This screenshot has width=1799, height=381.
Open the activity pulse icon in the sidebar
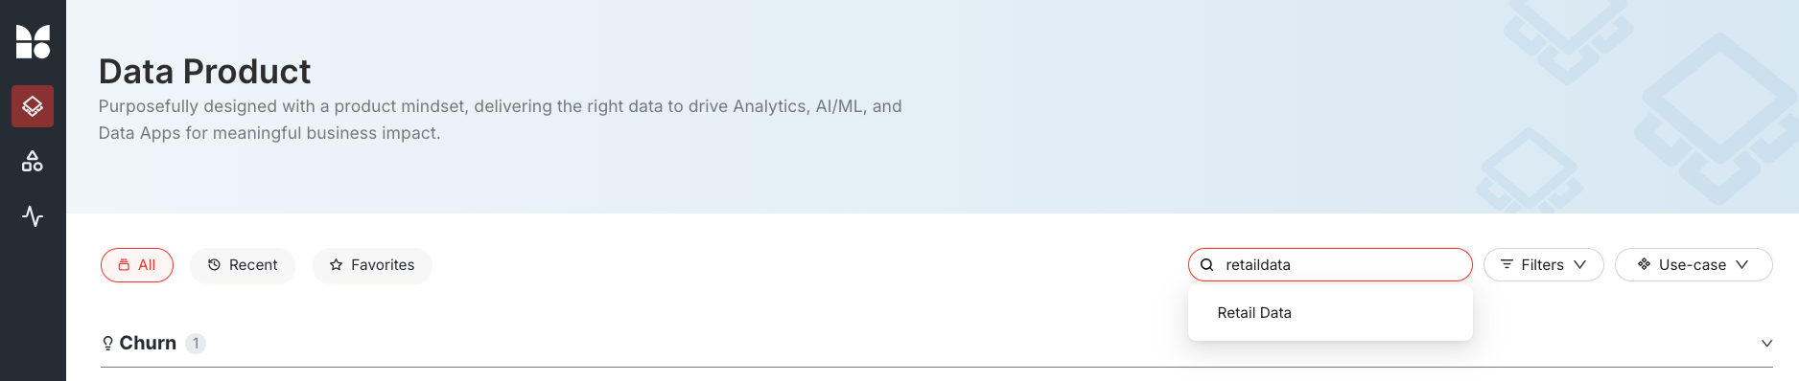click(x=33, y=216)
